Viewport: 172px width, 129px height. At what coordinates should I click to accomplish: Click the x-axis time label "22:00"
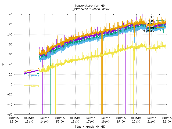coord(167,121)
